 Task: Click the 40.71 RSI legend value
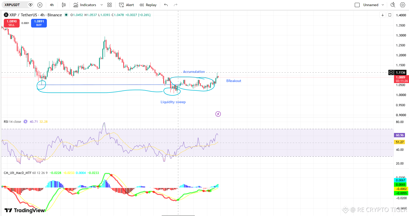(x=34, y=121)
